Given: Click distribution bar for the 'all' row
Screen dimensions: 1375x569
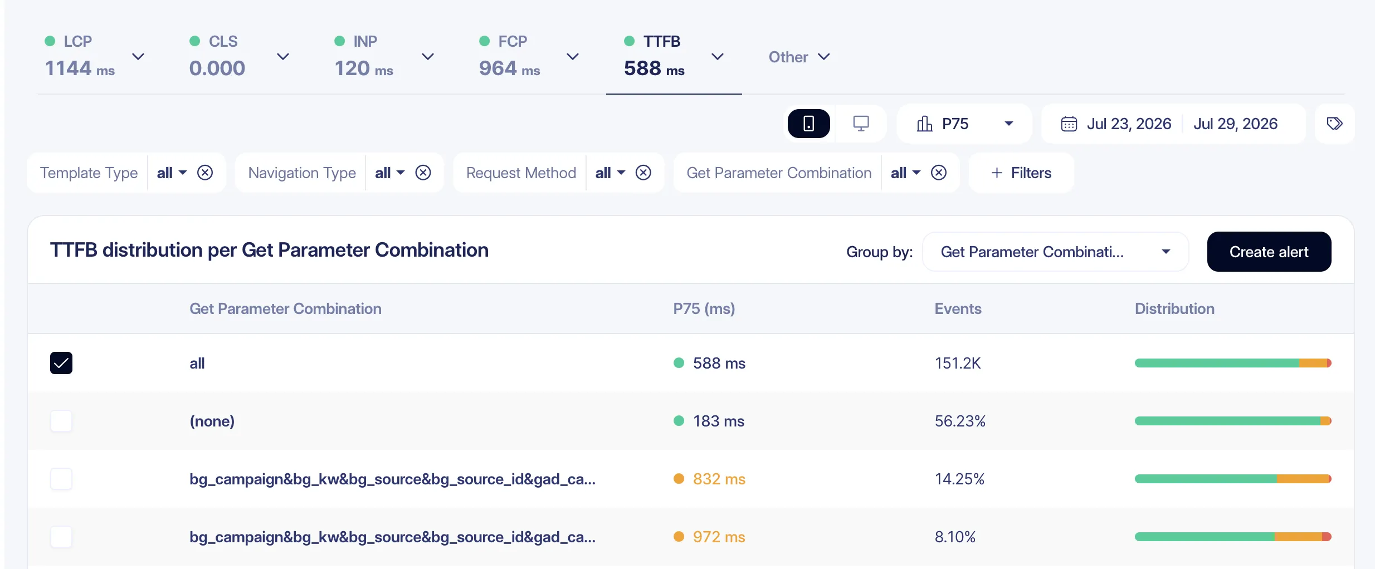Looking at the screenshot, I should point(1233,363).
